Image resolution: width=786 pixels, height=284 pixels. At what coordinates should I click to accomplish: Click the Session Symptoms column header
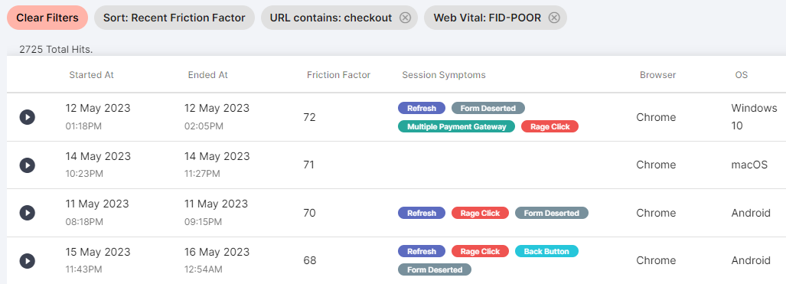444,75
